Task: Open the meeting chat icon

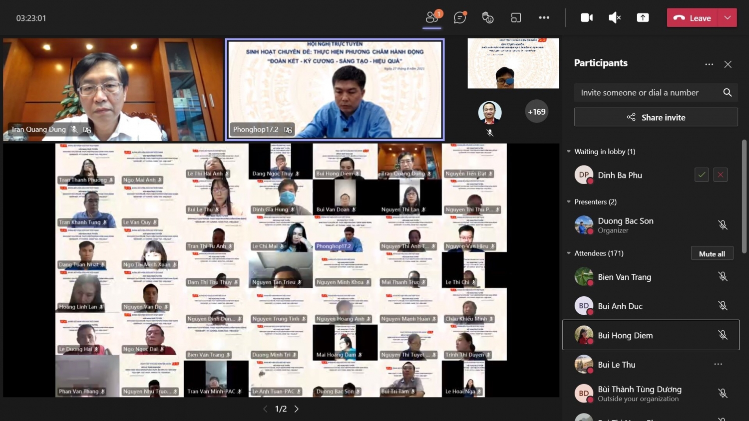Action: (x=459, y=18)
